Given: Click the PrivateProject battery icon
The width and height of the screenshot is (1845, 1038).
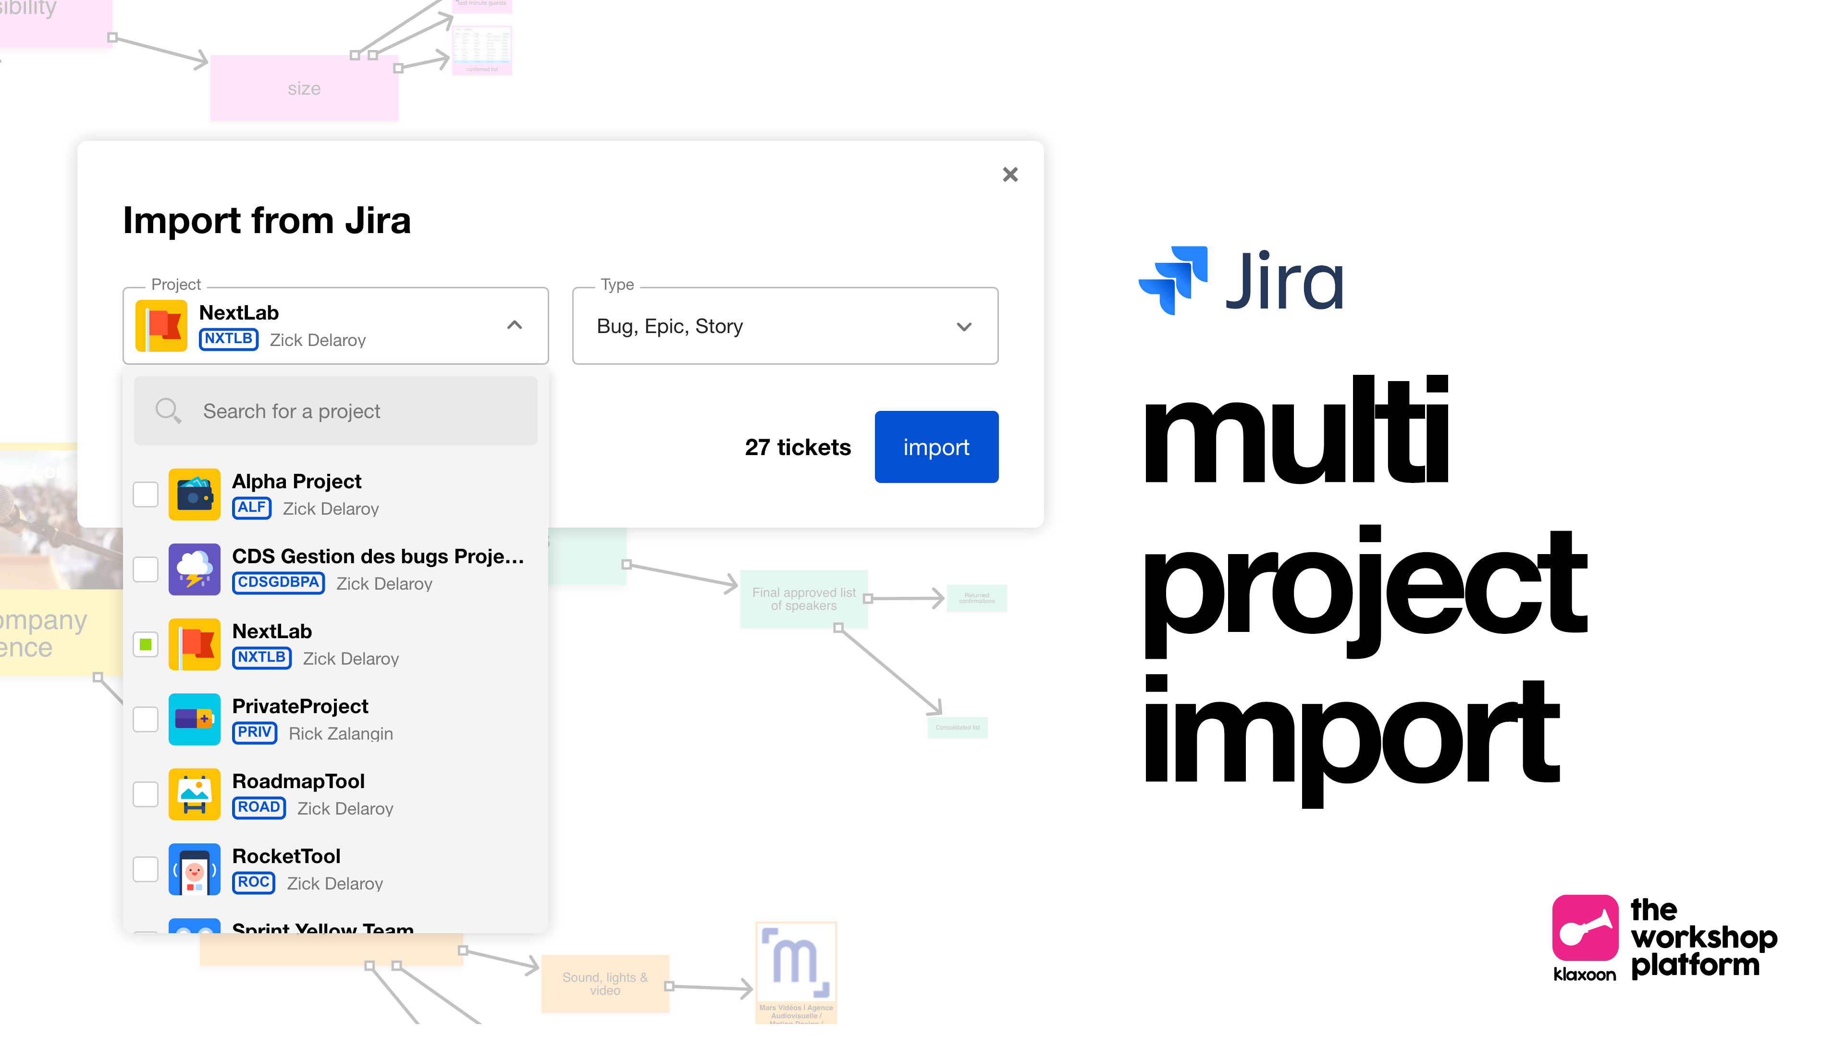Looking at the screenshot, I should click(x=194, y=719).
